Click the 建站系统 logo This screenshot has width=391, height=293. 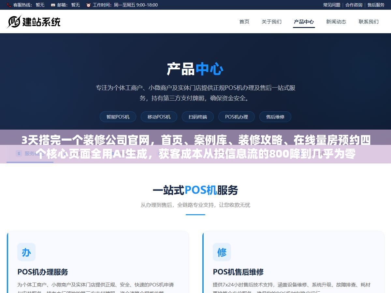tap(34, 22)
